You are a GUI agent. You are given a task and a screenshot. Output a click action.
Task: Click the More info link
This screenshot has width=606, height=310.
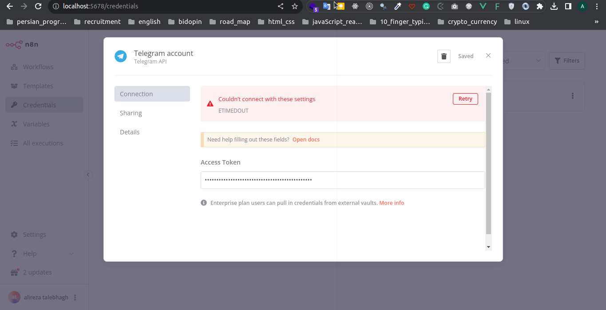(392, 203)
